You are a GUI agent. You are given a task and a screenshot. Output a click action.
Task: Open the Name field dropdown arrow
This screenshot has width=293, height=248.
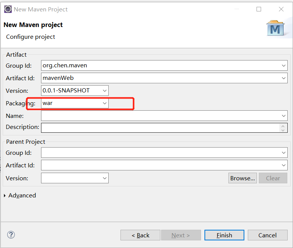(x=283, y=116)
